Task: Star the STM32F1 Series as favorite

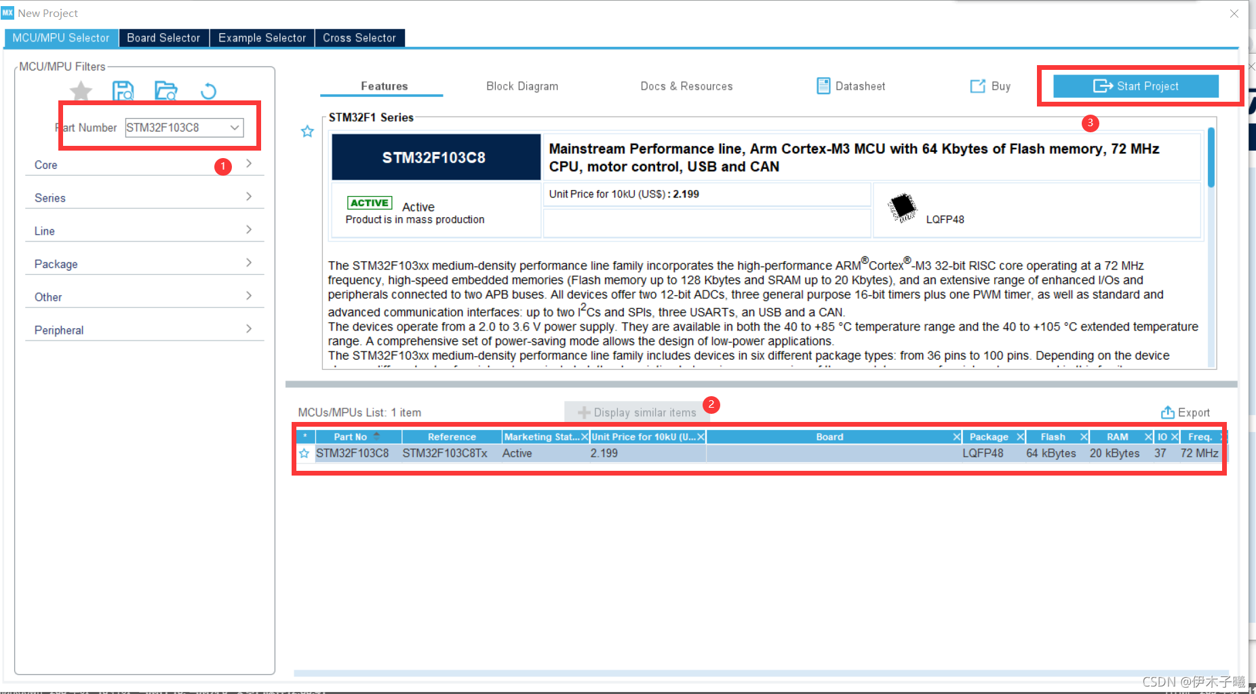Action: (x=307, y=132)
